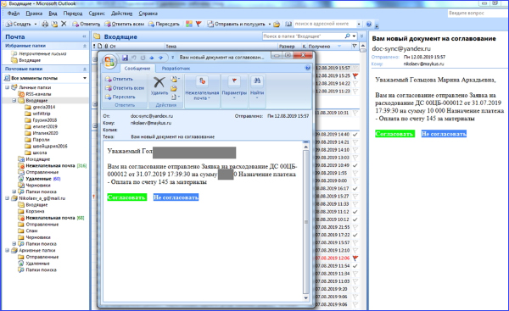Expand 'Папки поиска' under Личные папки
Viewport: 509px width, 311px height.
14,192
